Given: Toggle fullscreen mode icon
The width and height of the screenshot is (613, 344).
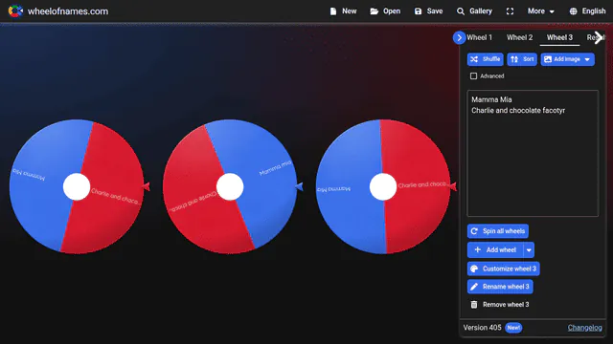Looking at the screenshot, I should point(510,11).
